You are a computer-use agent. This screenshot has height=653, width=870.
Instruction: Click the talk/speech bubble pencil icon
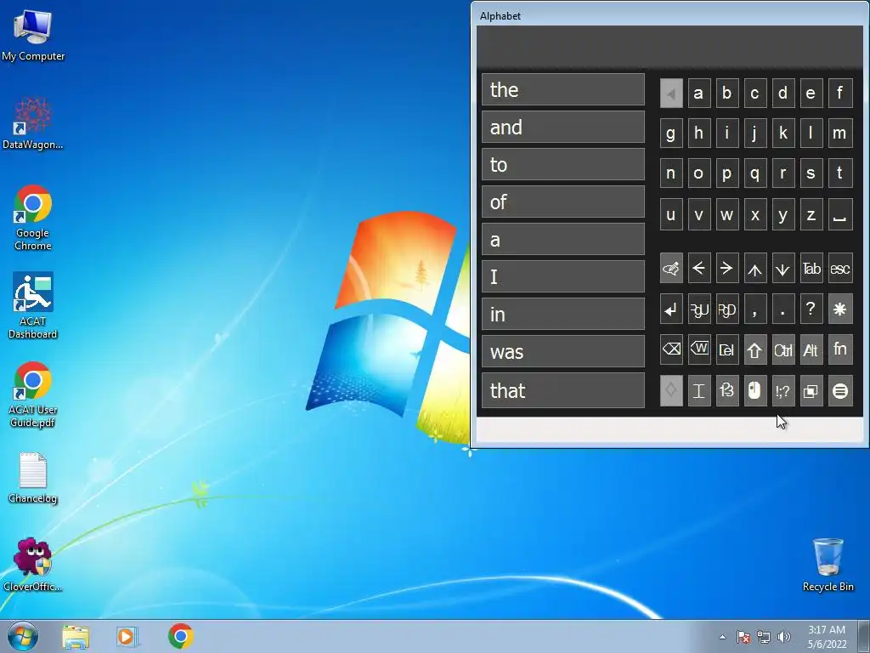pyautogui.click(x=671, y=269)
